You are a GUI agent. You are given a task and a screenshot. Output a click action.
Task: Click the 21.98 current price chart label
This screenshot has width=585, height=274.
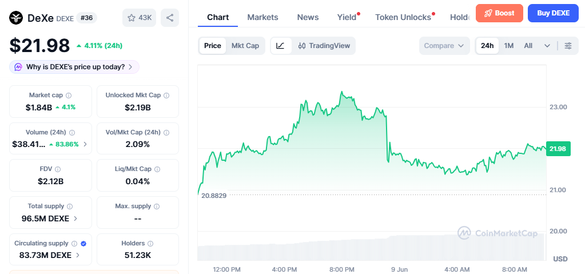558,149
